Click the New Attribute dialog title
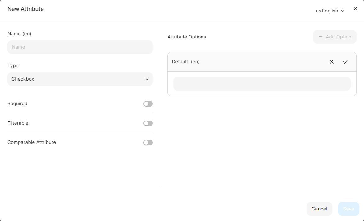The width and height of the screenshot is (364, 221). [x=25, y=9]
